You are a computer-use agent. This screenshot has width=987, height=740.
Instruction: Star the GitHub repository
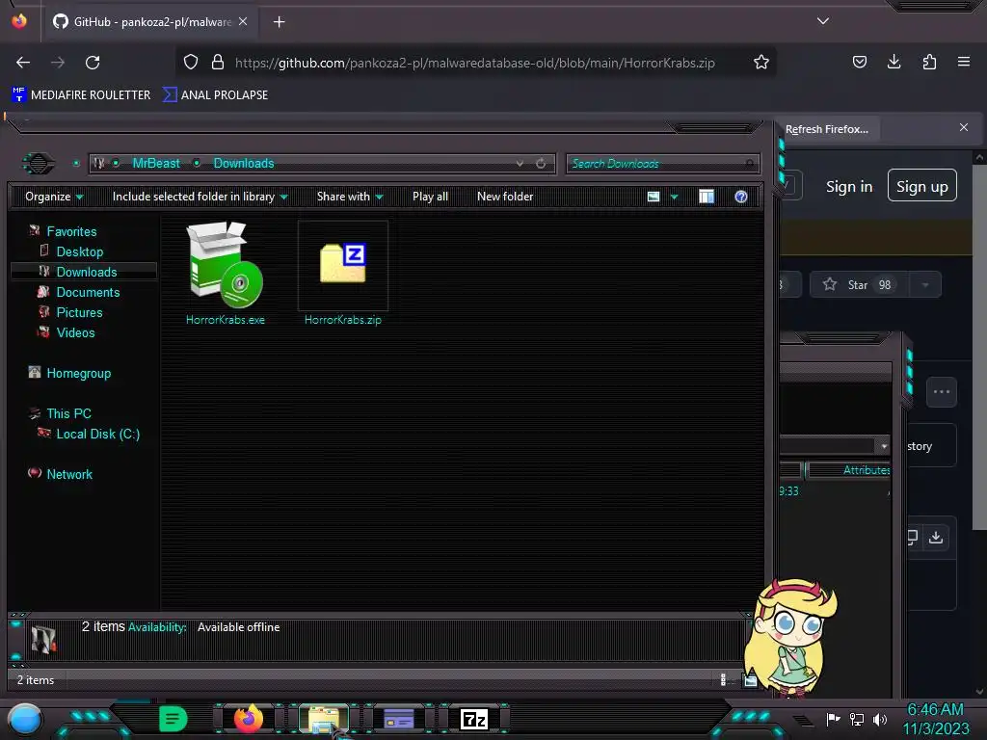(x=860, y=285)
